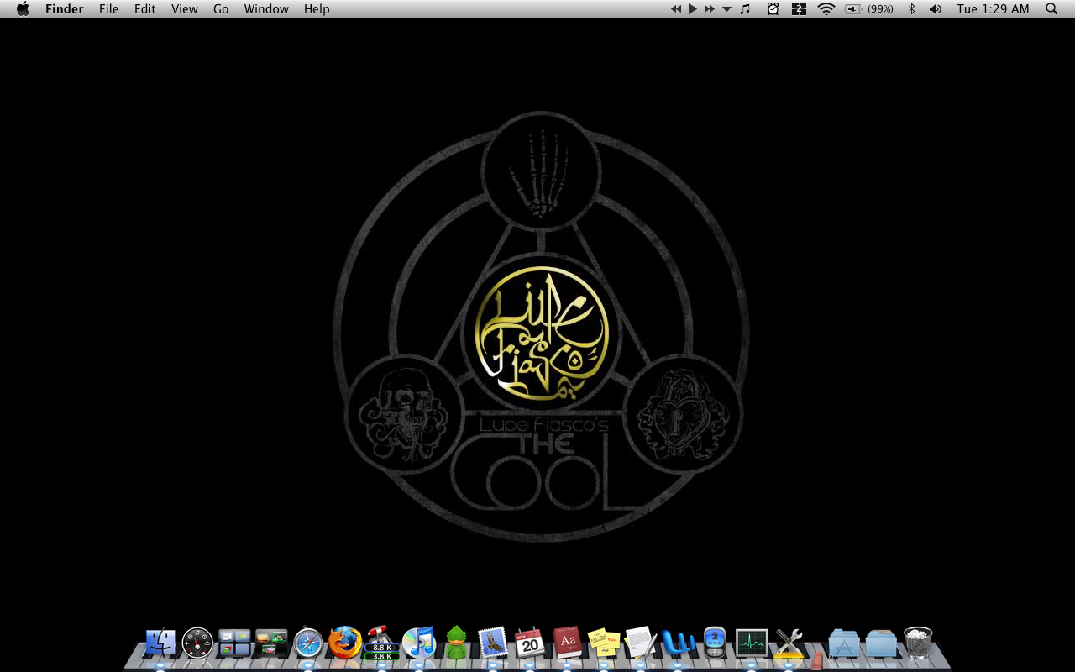Launch Dictionary Aa book icon
This screenshot has width=1075, height=672.
(x=567, y=643)
